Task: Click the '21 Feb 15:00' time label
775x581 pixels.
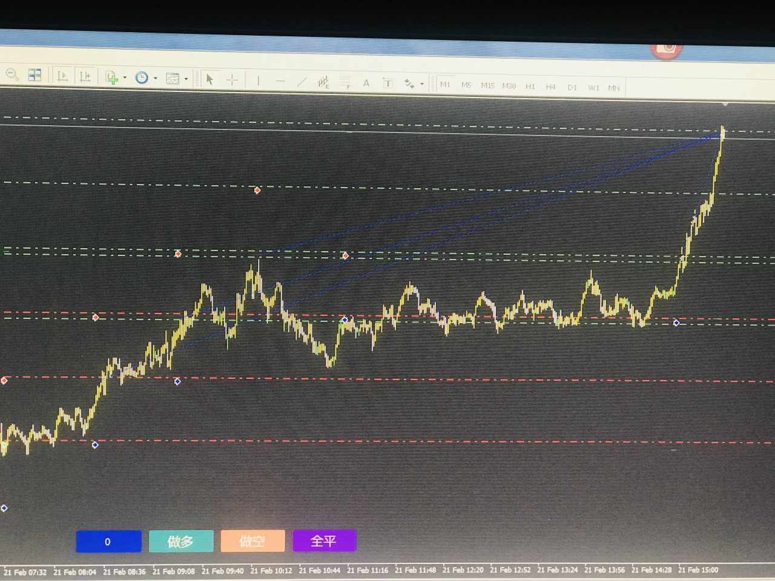Action: [x=698, y=570]
